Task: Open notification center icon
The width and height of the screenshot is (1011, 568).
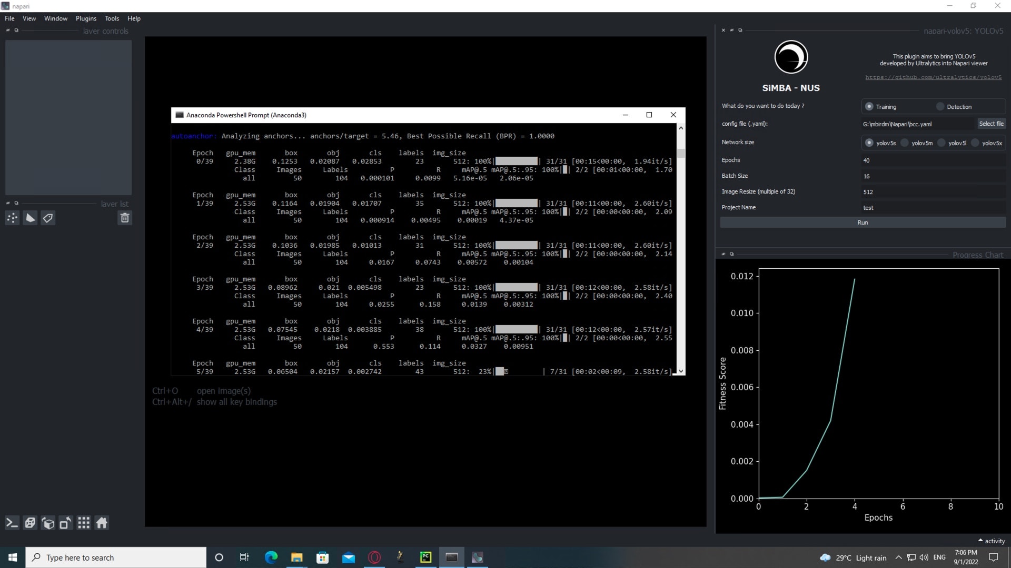Action: click(x=994, y=557)
